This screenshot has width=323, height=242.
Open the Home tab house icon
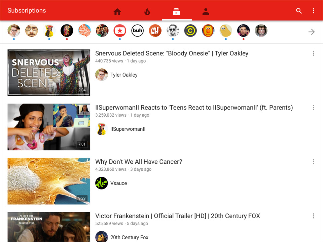point(117,11)
